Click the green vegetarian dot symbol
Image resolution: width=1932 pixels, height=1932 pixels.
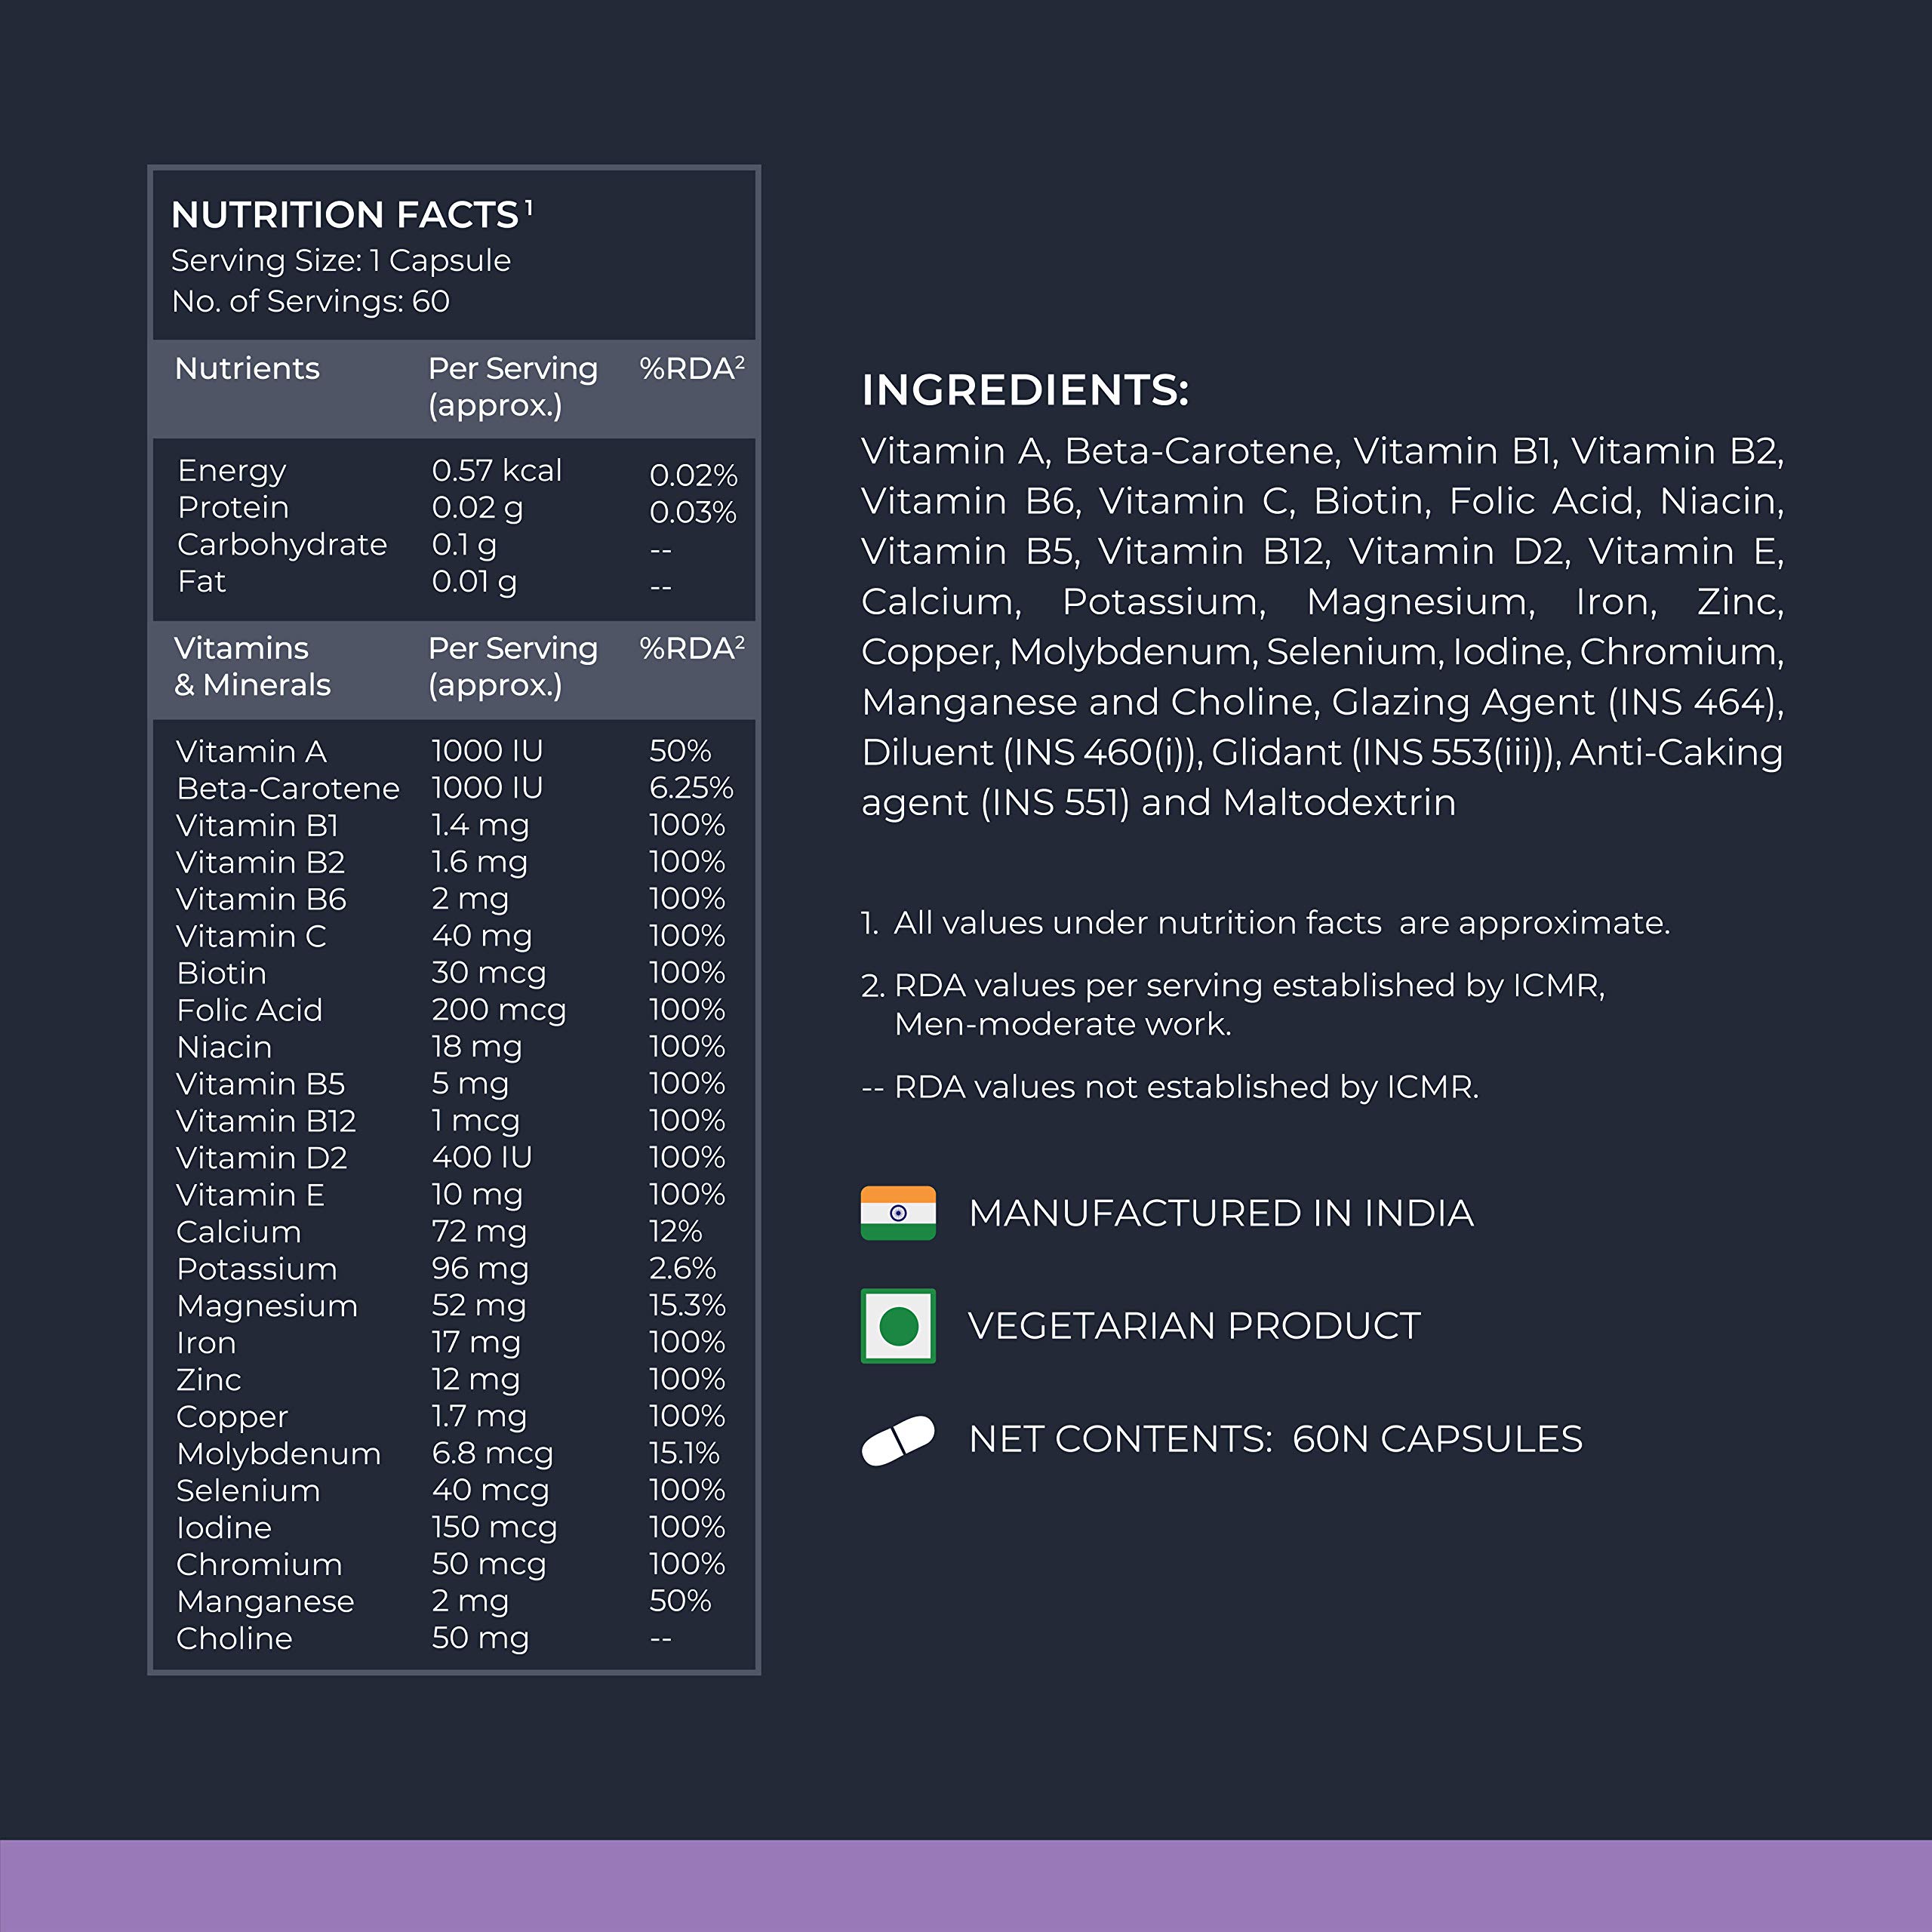pos(898,1326)
